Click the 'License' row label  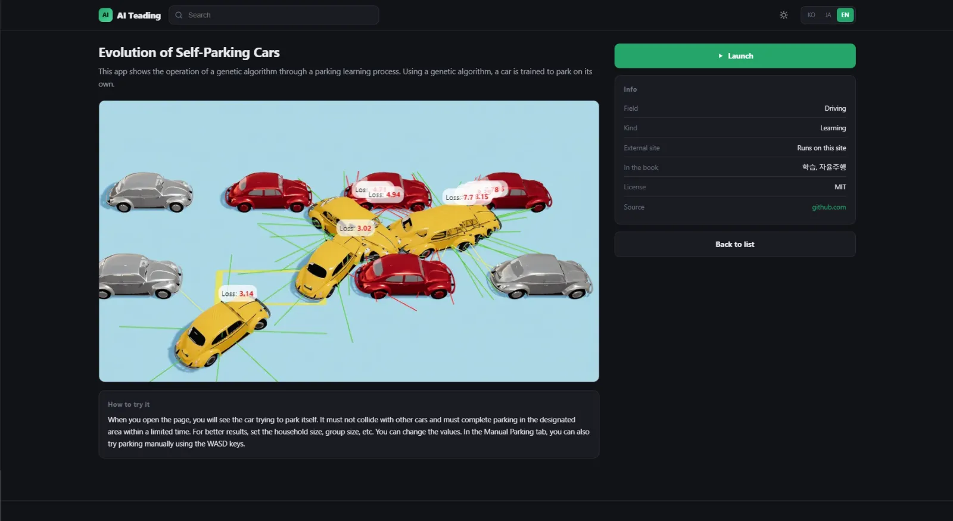click(634, 187)
